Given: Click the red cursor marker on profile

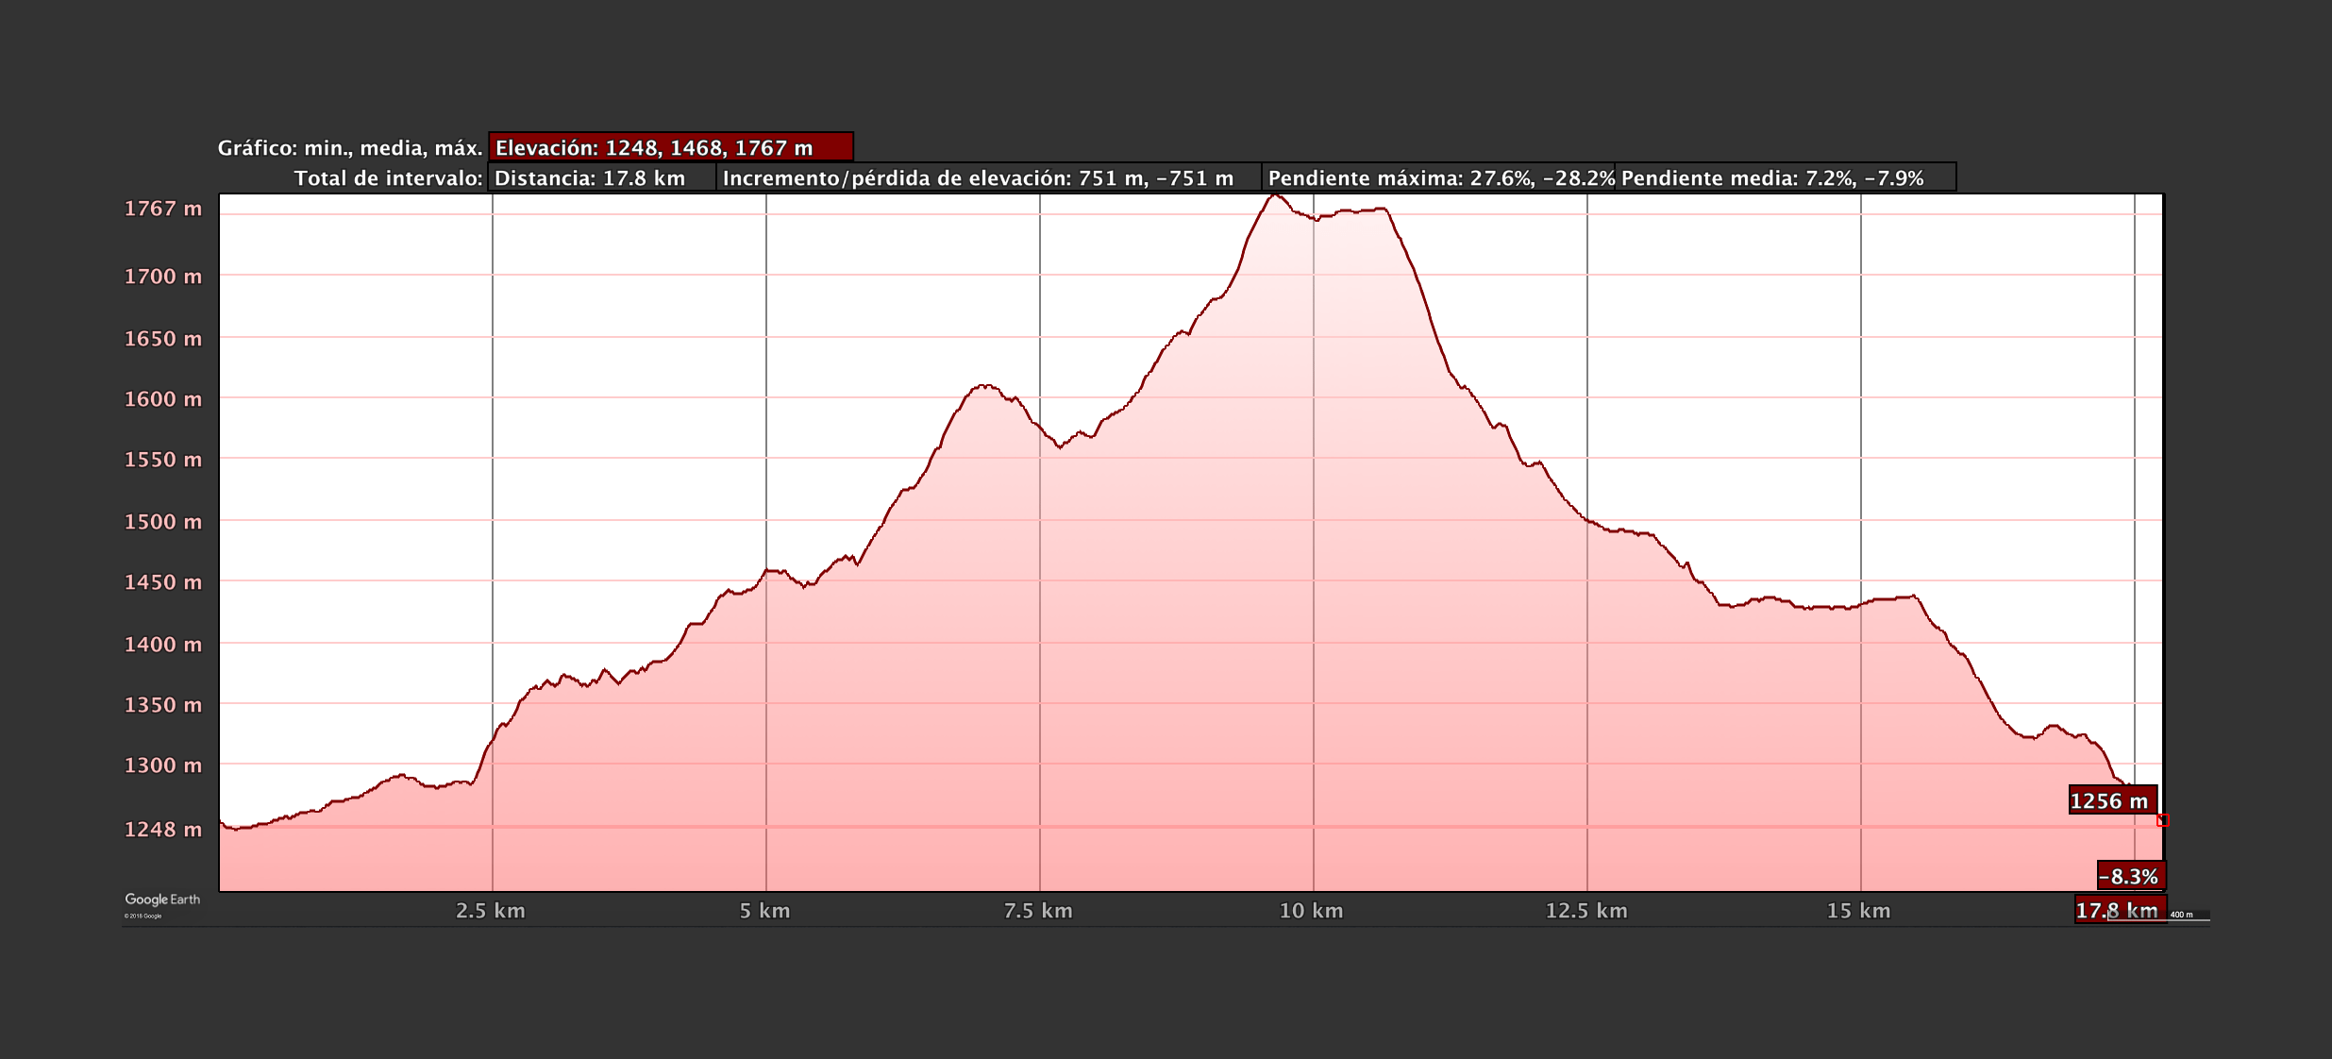Looking at the screenshot, I should pos(2163,820).
